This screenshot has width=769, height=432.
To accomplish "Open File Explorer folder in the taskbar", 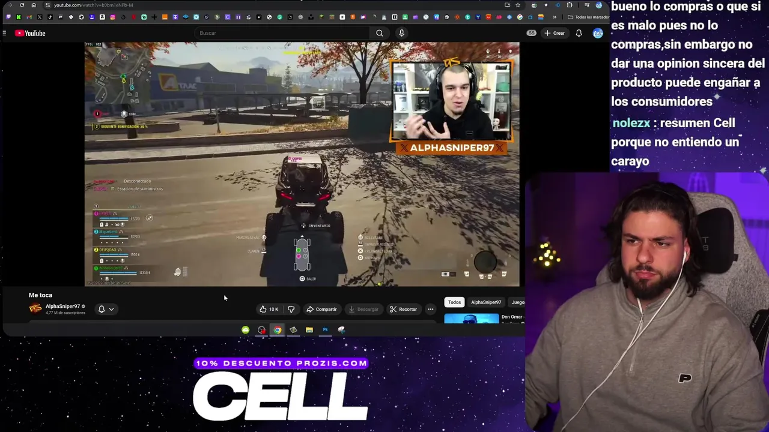I will click(x=309, y=329).
